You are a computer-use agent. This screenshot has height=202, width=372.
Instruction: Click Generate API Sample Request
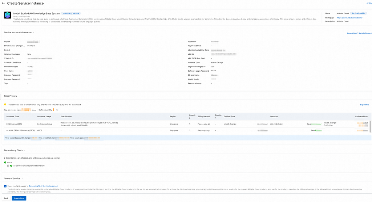(359, 33)
